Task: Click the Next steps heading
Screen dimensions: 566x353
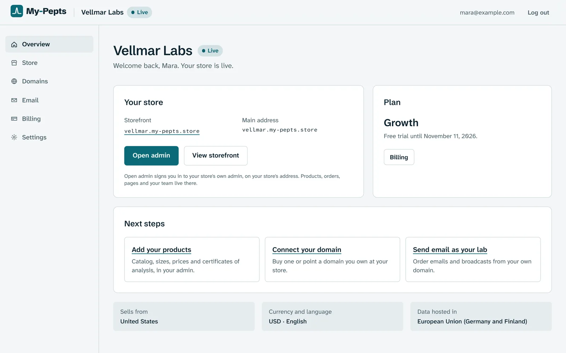Action: [144, 224]
